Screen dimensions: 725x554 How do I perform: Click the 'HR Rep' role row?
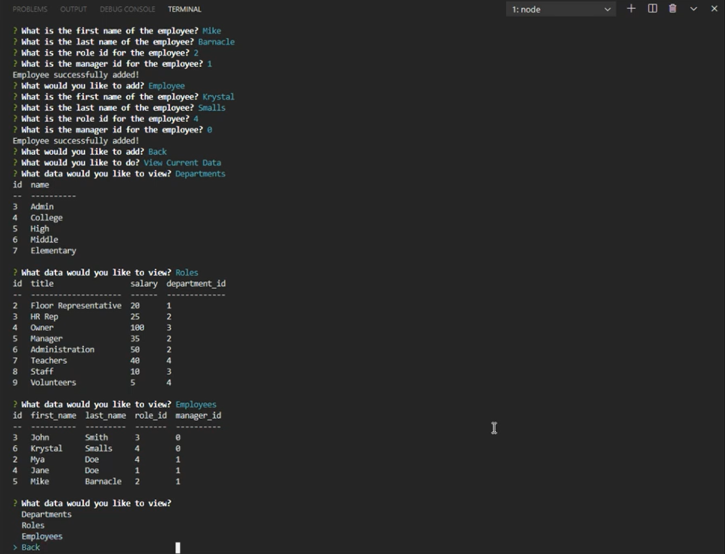click(x=92, y=316)
